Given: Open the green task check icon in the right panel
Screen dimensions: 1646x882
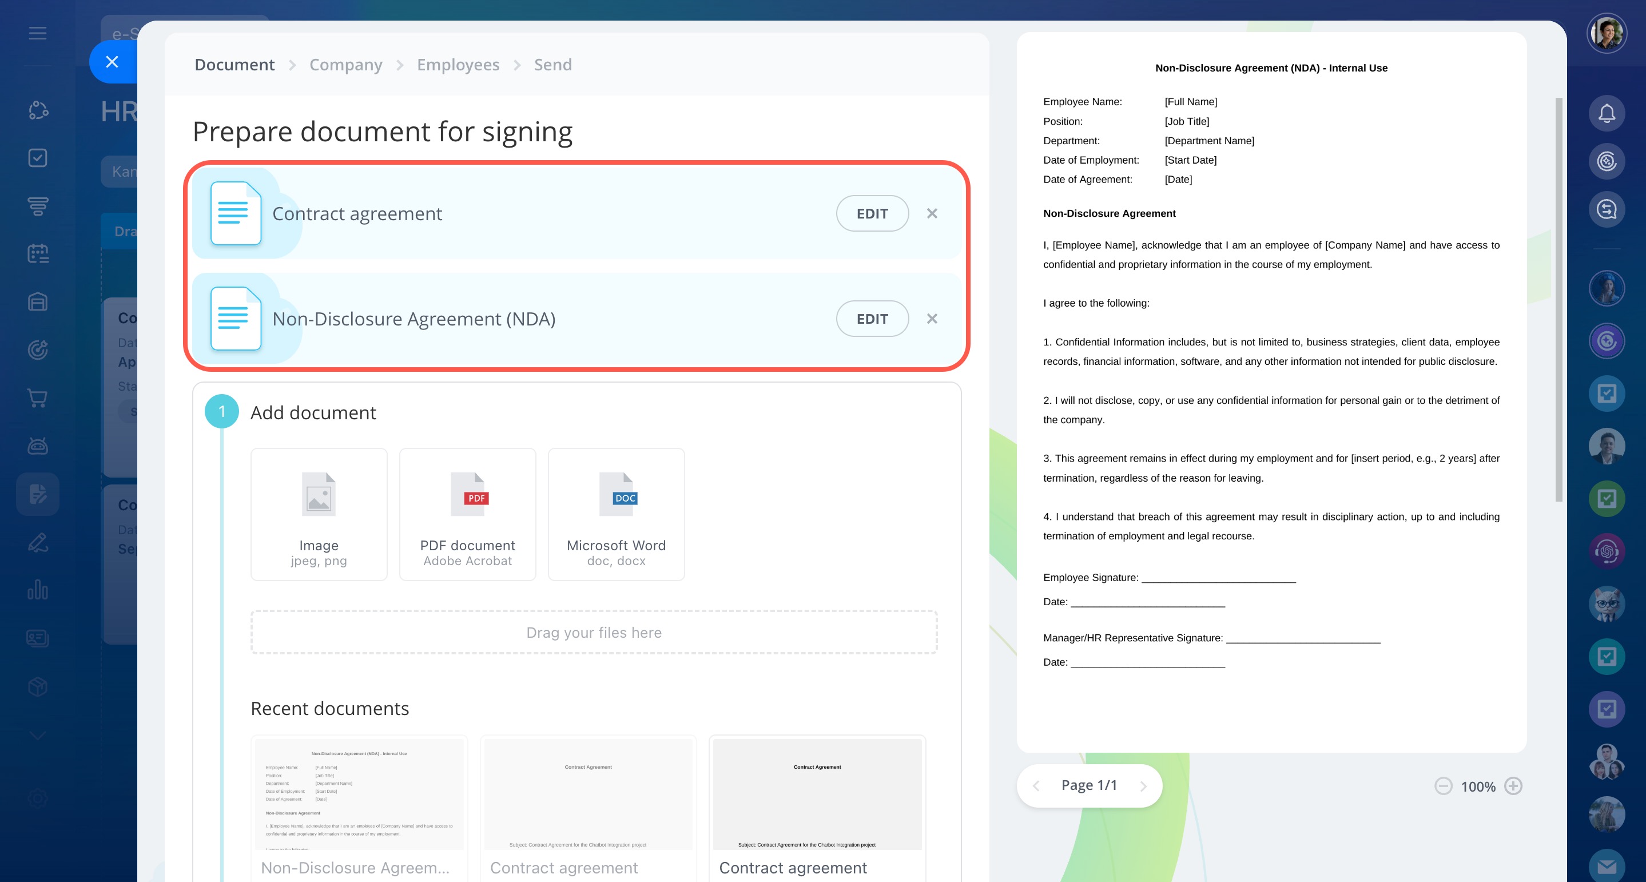Looking at the screenshot, I should (1607, 499).
